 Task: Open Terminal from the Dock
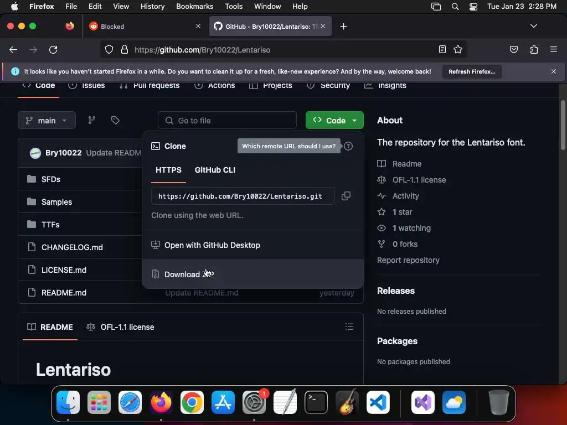(x=316, y=402)
